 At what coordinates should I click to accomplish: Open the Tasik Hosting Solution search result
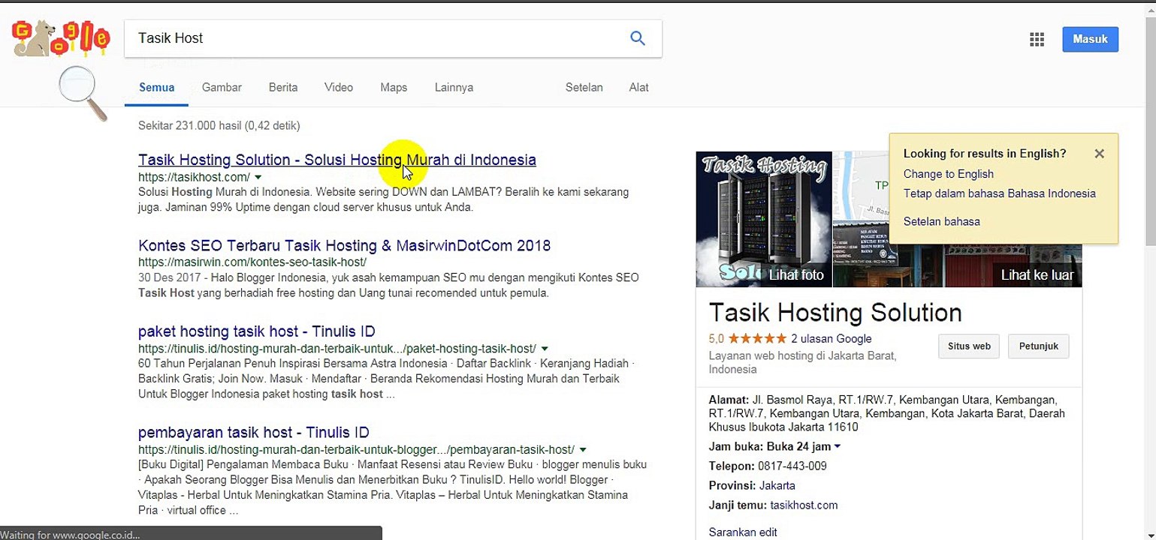click(337, 160)
